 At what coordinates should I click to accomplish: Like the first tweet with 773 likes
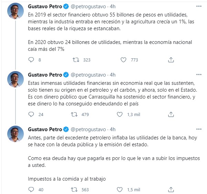pyautogui.click(x=124, y=60)
